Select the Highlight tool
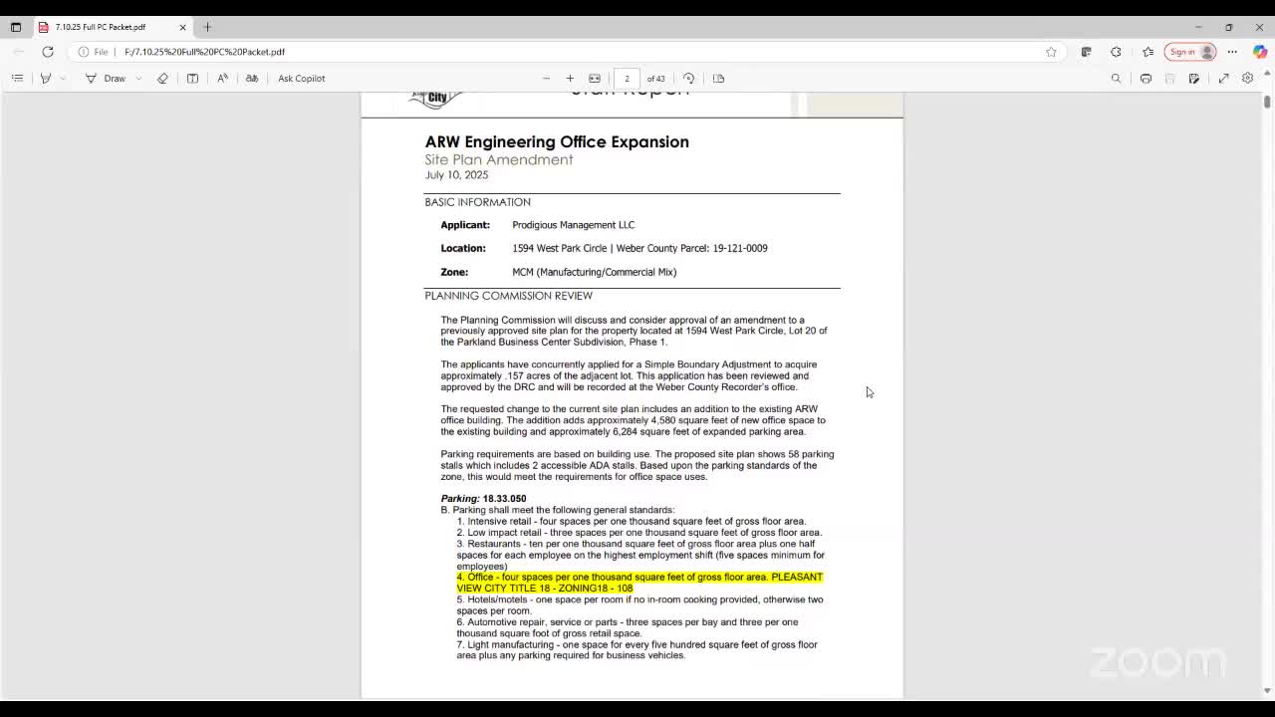The width and height of the screenshot is (1275, 717). click(46, 79)
